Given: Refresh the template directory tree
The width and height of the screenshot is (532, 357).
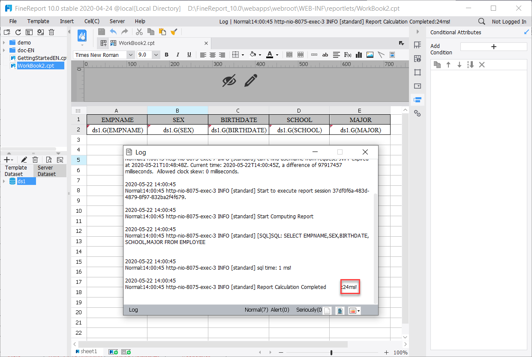Looking at the screenshot, I should 18,32.
